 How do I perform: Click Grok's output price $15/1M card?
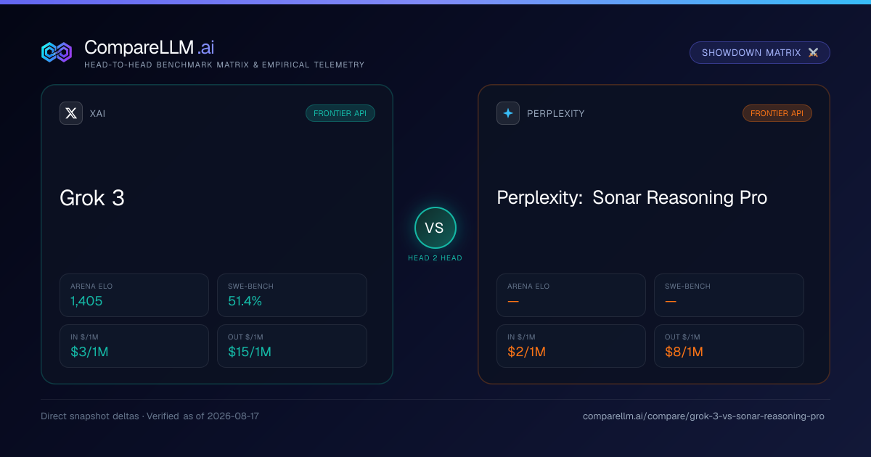[292, 346]
